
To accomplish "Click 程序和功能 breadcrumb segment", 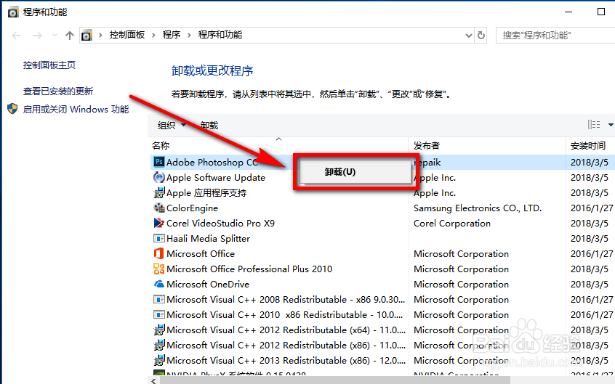I will (220, 35).
